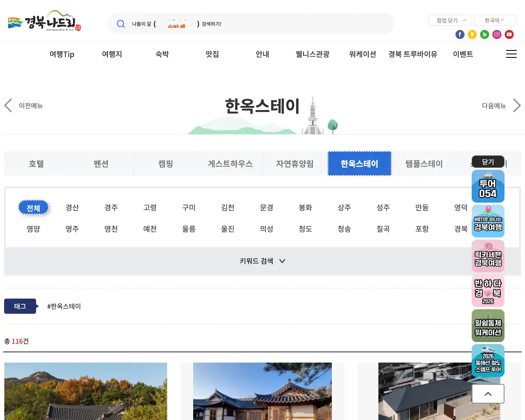Toggle the 팝업 닫기 dropdown

point(449,21)
